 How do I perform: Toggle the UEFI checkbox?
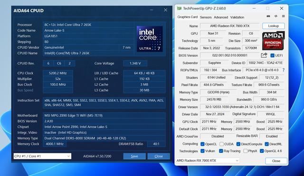[x=272, y=56]
